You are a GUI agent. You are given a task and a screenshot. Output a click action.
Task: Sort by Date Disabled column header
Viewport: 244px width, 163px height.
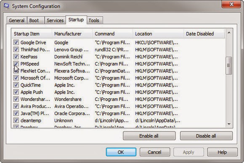[x=204, y=34]
